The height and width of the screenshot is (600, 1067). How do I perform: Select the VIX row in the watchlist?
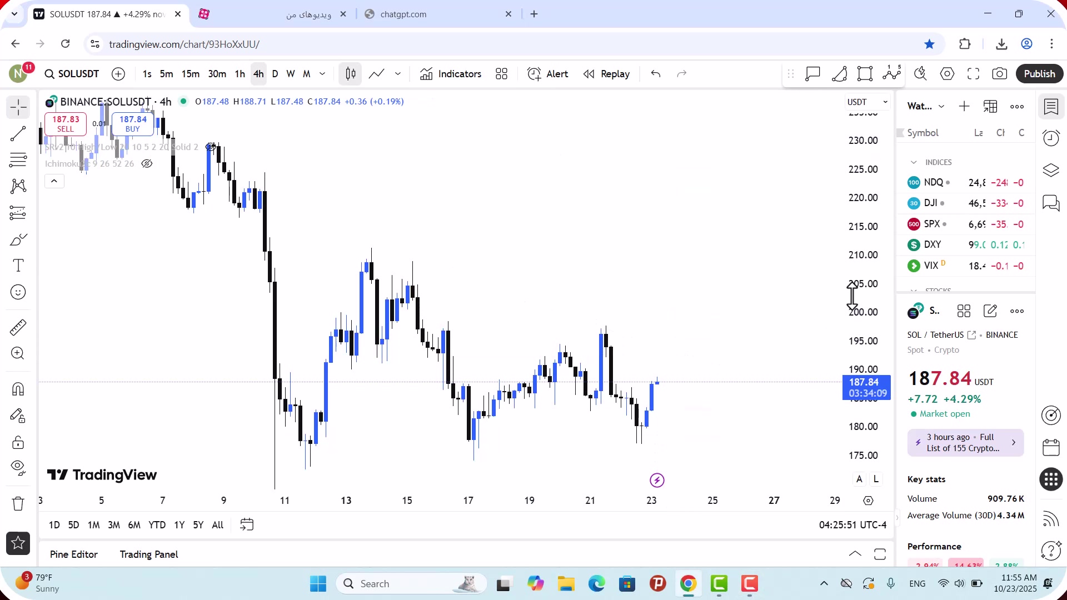(966, 266)
